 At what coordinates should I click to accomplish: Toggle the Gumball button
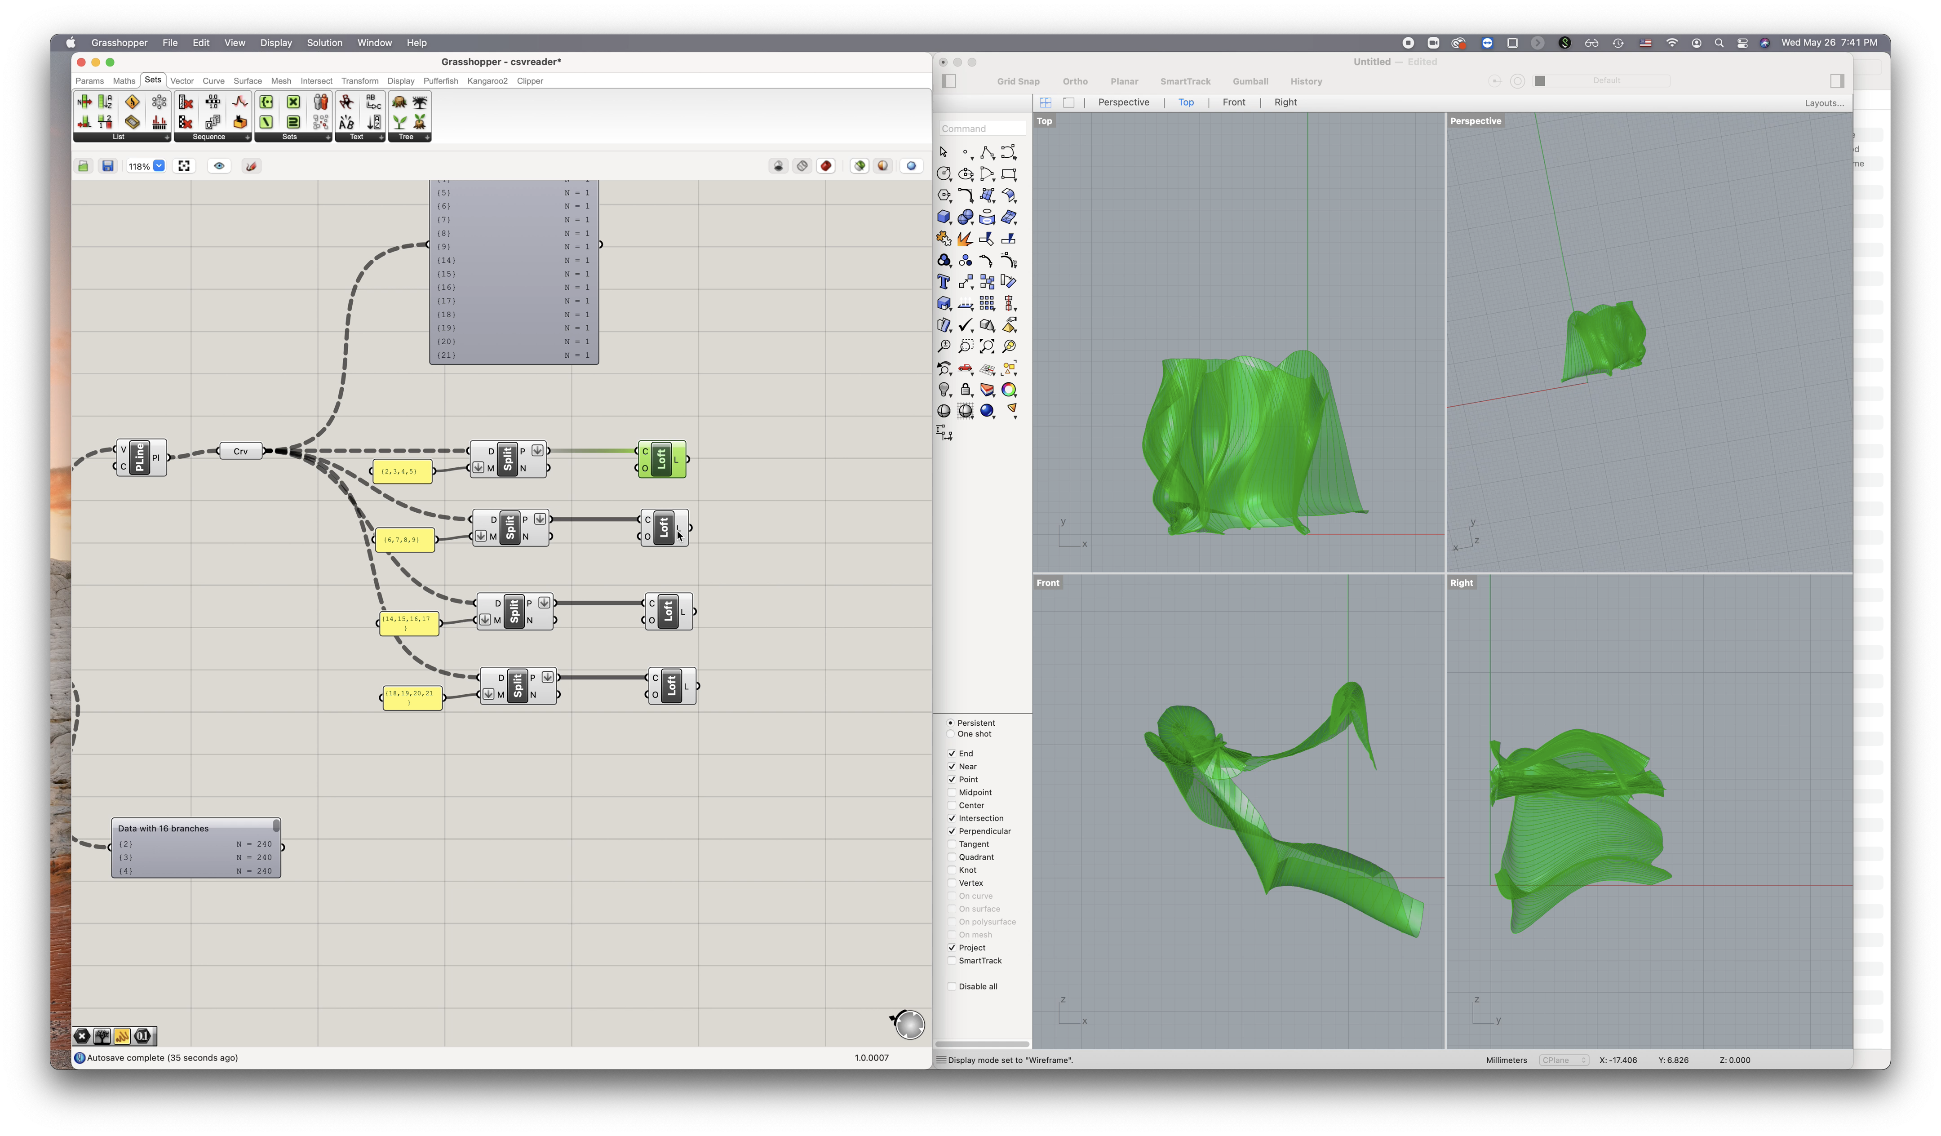pyautogui.click(x=1250, y=82)
